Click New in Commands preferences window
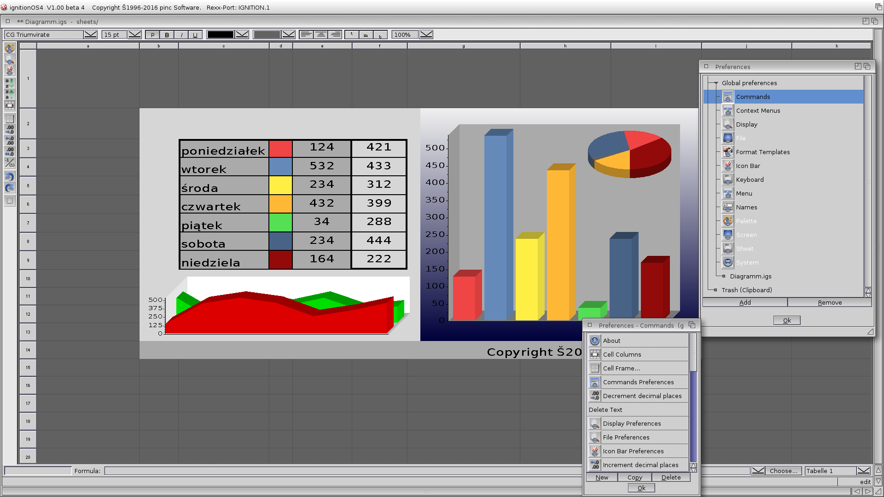This screenshot has width=884, height=497. tap(602, 477)
